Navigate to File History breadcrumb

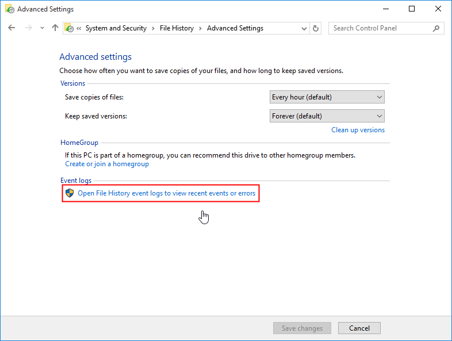pyautogui.click(x=177, y=28)
